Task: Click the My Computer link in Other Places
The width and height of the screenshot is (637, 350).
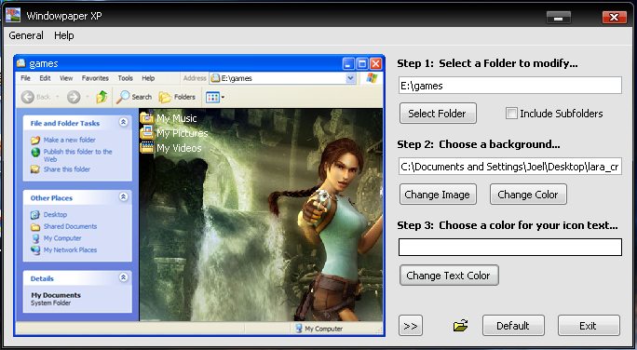Action: point(62,238)
